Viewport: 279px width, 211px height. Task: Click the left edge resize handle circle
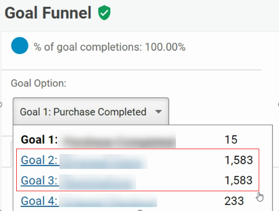pos(1,104)
